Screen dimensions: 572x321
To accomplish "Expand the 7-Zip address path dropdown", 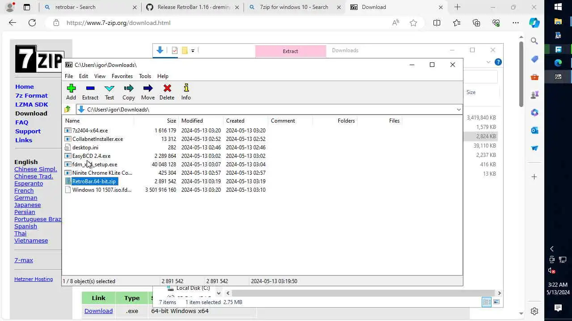I will (458, 109).
